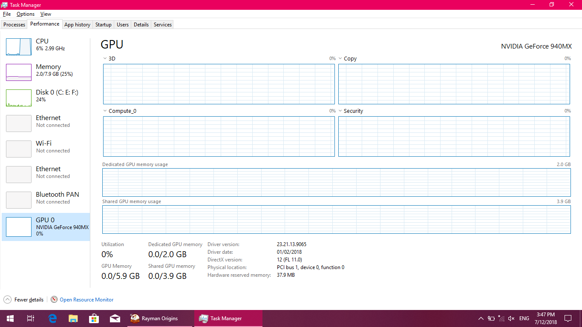Switch to the App history tab

77,25
